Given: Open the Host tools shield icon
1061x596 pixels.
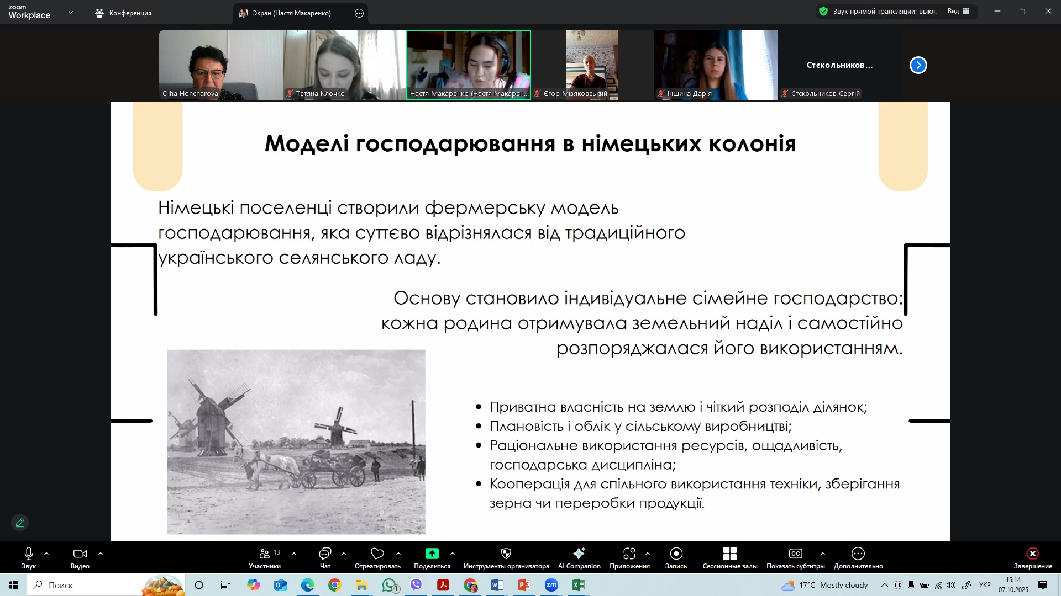Looking at the screenshot, I should click(506, 554).
